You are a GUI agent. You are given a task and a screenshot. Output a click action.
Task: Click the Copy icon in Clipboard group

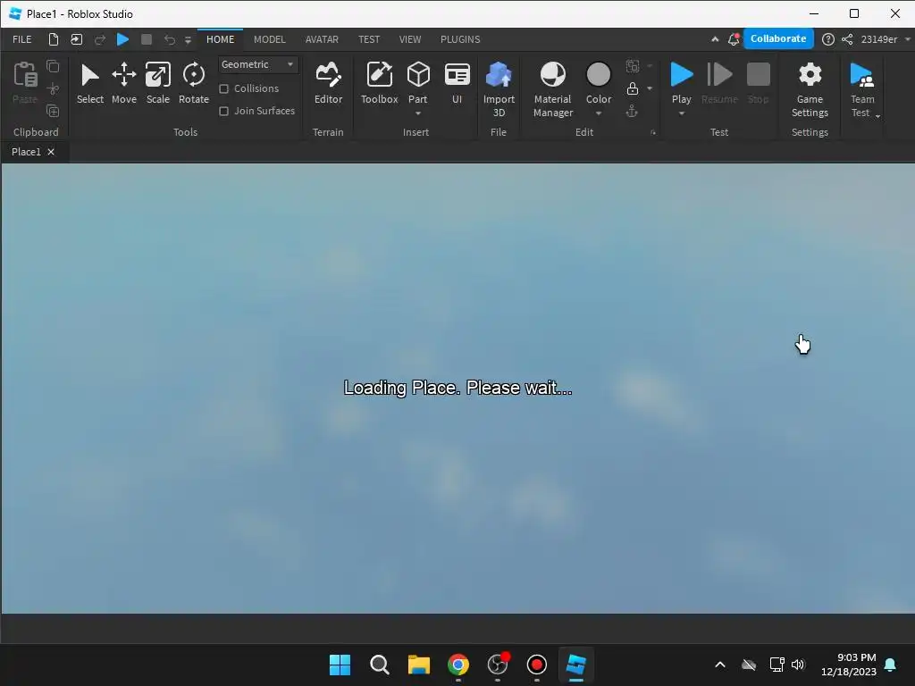click(53, 66)
